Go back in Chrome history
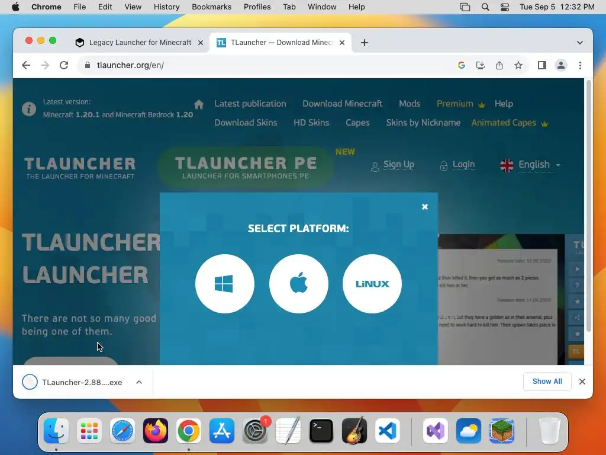606x455 pixels. click(26, 65)
